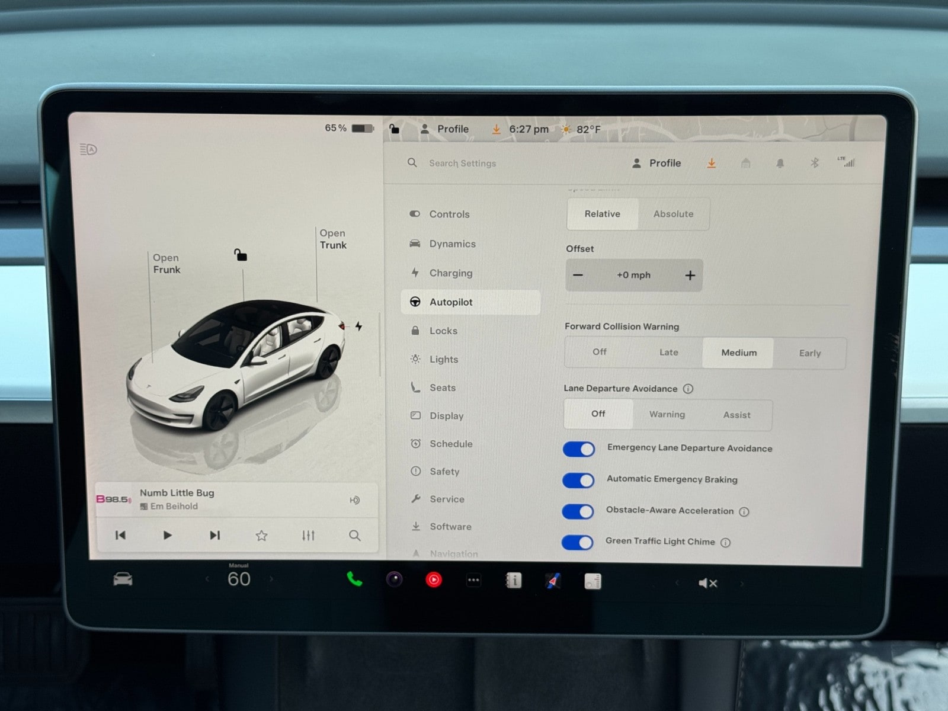The image size is (948, 711).
Task: Toggle Green Traffic Light Chime off
Action: (578, 542)
